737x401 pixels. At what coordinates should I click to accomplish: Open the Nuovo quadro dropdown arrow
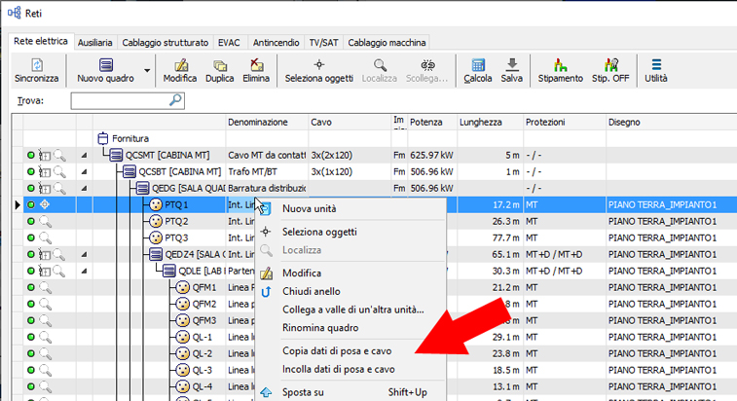pyautogui.click(x=147, y=70)
